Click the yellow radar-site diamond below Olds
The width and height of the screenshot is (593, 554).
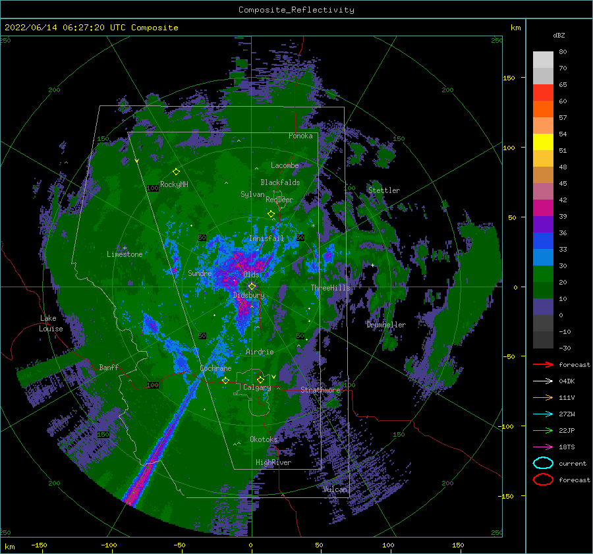tap(252, 287)
